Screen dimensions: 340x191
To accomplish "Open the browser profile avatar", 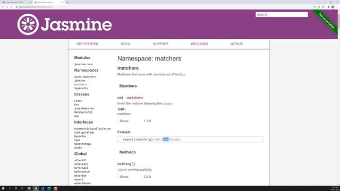I will click(x=333, y=7).
